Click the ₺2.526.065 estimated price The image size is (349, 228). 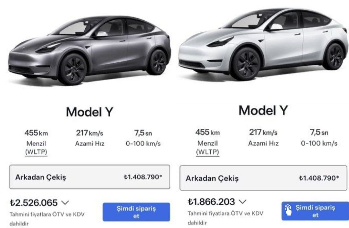34,203
